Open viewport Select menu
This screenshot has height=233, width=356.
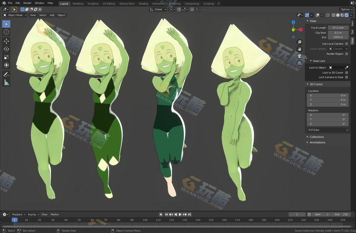point(43,15)
